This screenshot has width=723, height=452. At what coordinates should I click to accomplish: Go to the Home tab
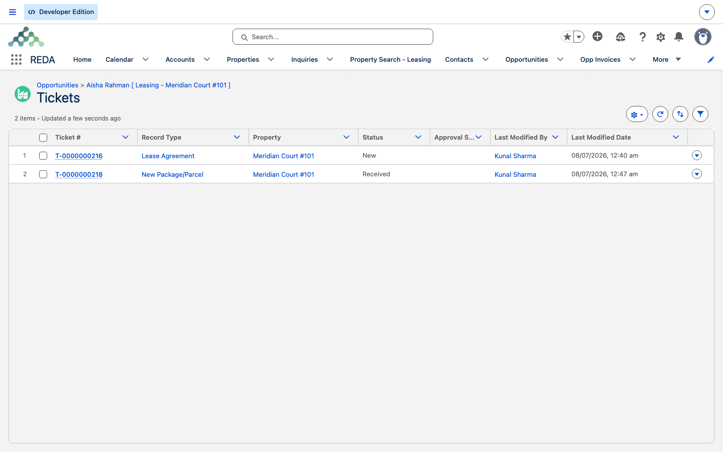pos(82,59)
